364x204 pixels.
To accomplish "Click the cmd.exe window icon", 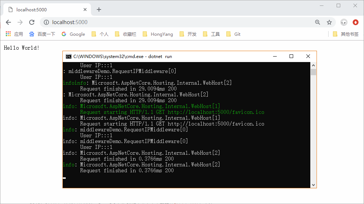I will (69, 57).
